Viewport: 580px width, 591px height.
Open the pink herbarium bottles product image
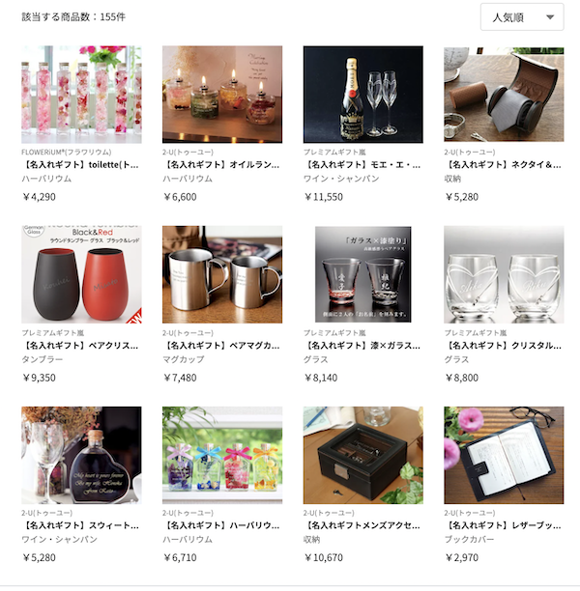(x=81, y=95)
